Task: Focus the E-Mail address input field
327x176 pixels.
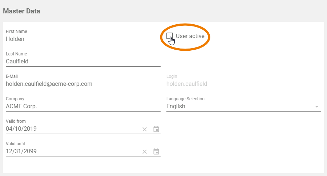Action: click(83, 84)
